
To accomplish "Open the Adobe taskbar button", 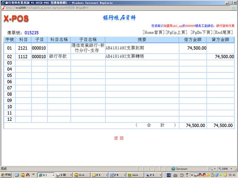I will tap(135, 175).
